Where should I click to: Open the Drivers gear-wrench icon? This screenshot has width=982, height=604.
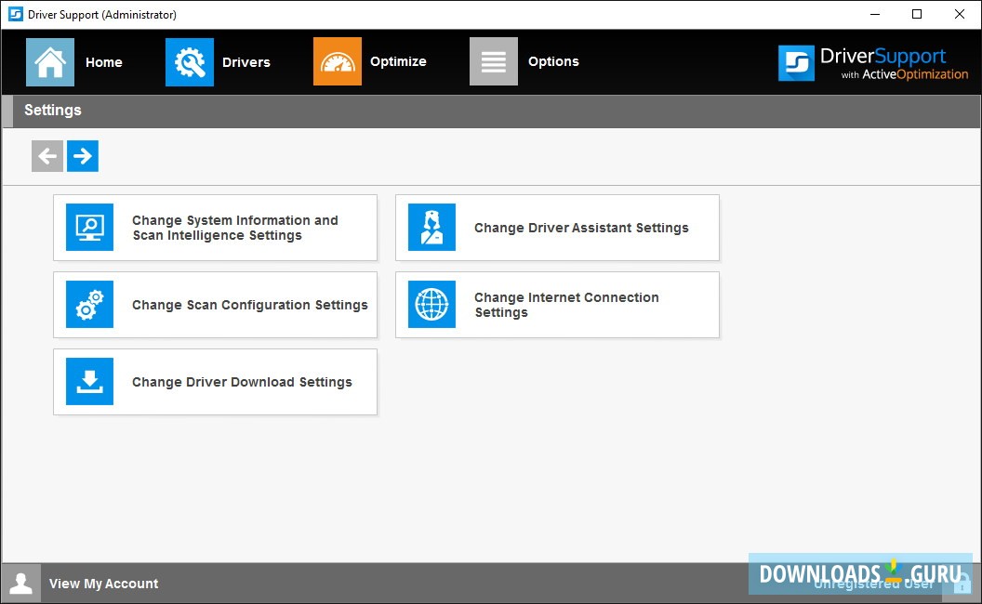(190, 62)
